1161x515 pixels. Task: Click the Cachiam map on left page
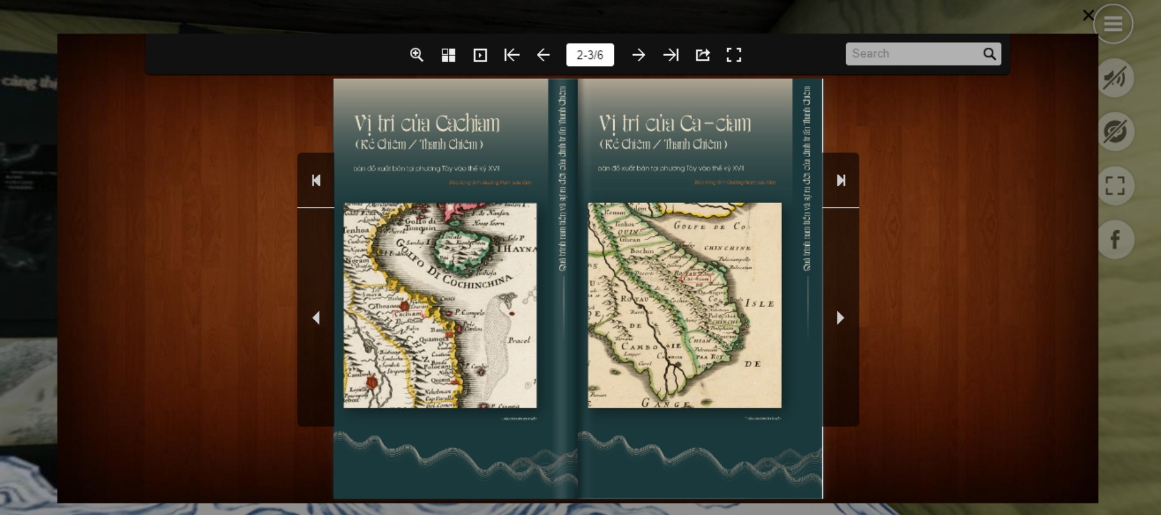point(440,306)
